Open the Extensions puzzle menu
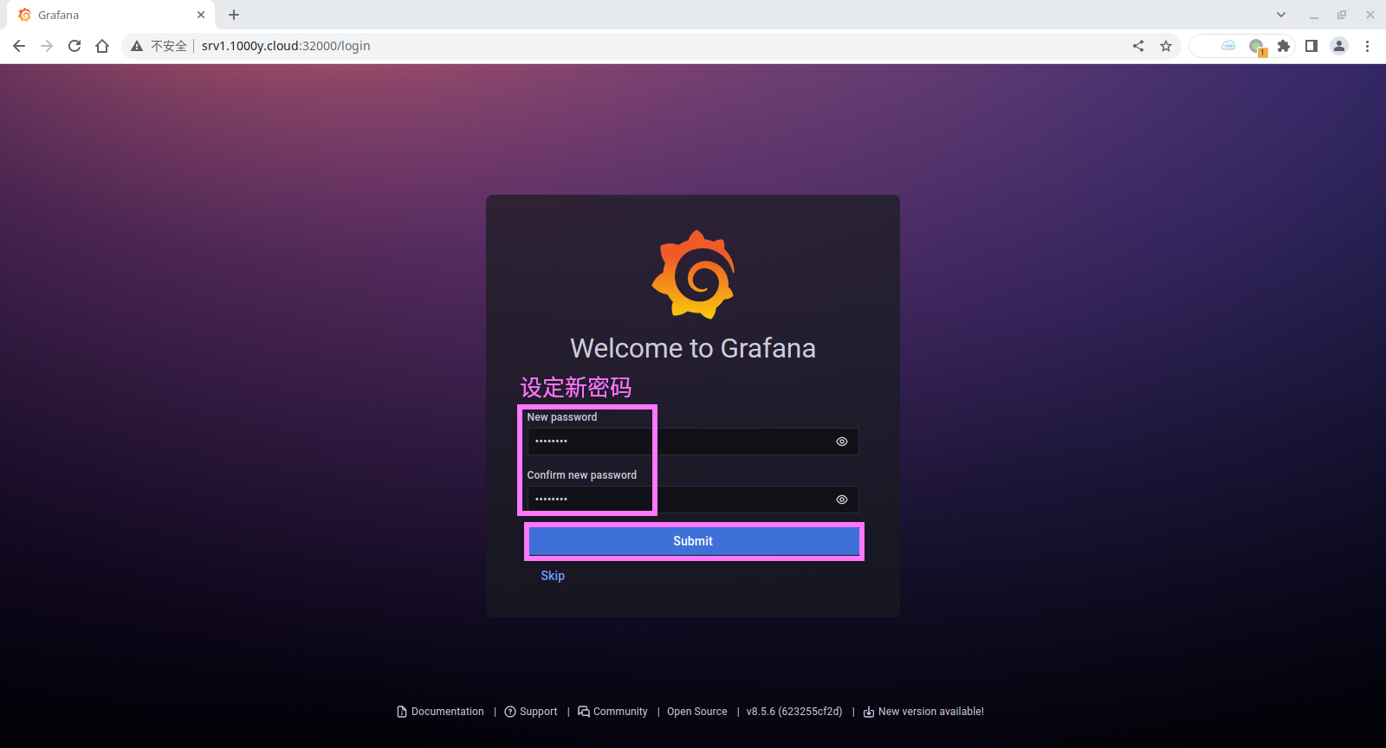Viewport: 1386px width, 748px height. tap(1284, 46)
